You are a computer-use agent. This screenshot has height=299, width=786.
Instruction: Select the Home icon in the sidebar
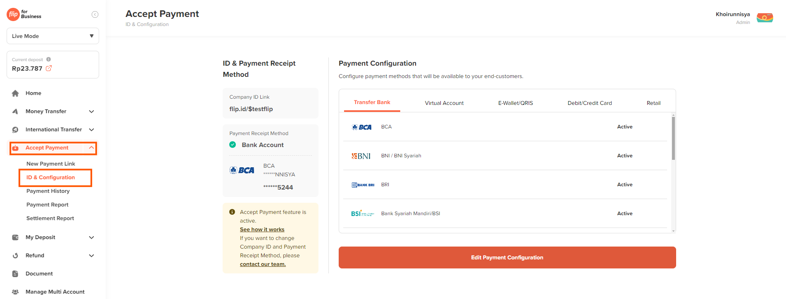pyautogui.click(x=15, y=93)
